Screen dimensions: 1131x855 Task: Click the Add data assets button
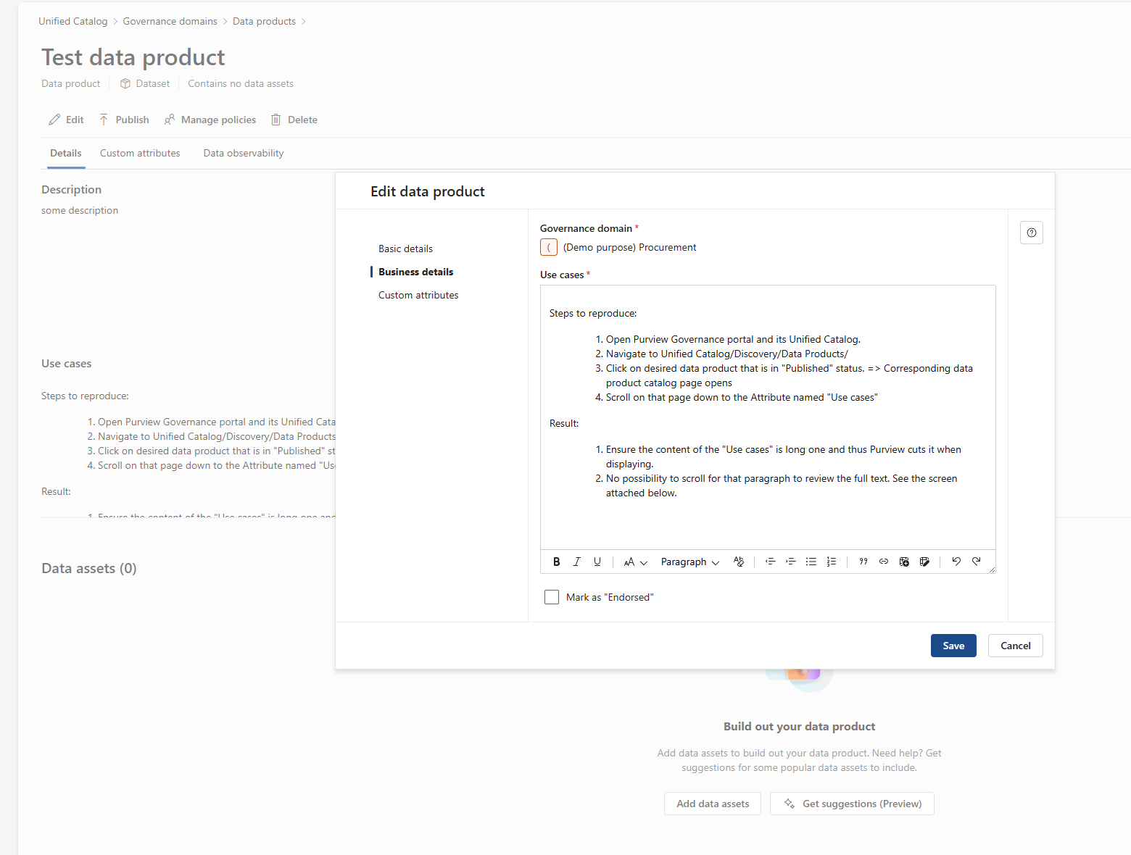point(713,804)
